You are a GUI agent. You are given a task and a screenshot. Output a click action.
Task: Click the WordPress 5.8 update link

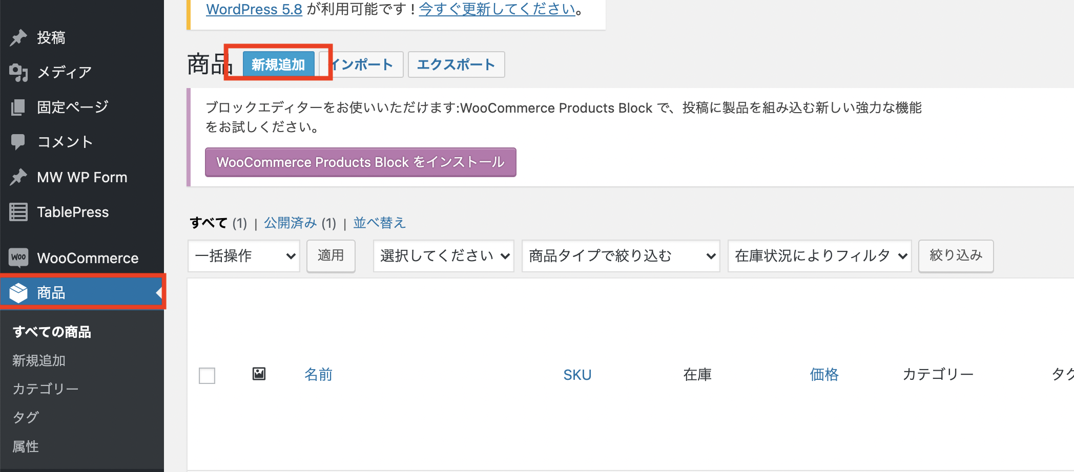coord(254,9)
